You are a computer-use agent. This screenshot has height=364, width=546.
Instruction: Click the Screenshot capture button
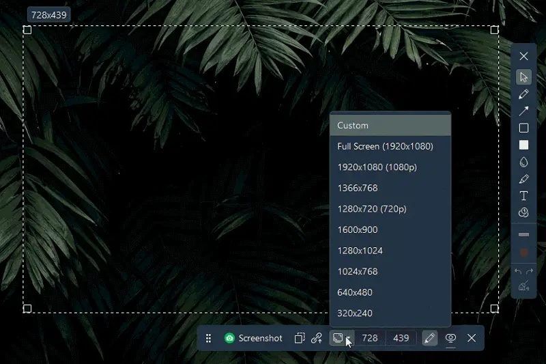coord(253,338)
